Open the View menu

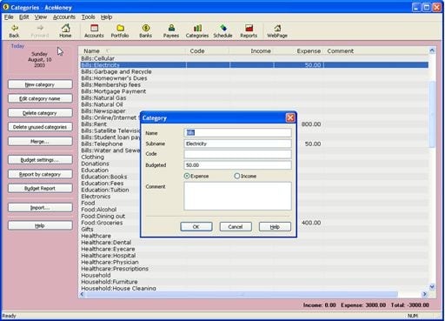click(x=41, y=17)
